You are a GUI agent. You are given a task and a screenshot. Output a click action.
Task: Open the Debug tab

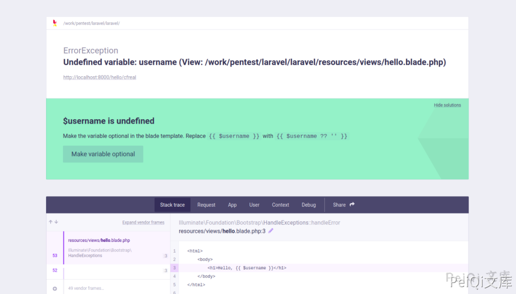[308, 205]
